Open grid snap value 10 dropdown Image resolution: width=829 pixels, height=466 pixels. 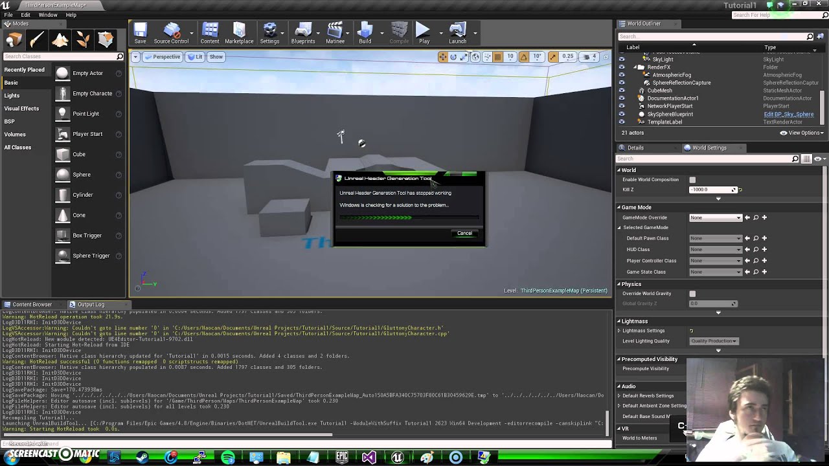pos(510,57)
